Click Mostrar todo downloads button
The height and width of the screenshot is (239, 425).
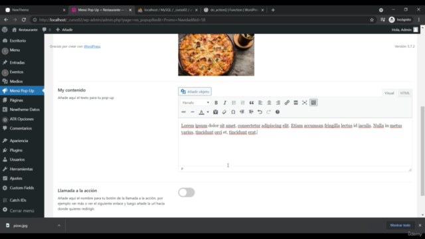pyautogui.click(x=400, y=225)
